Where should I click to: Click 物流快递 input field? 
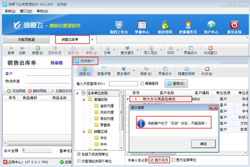coord(48,81)
